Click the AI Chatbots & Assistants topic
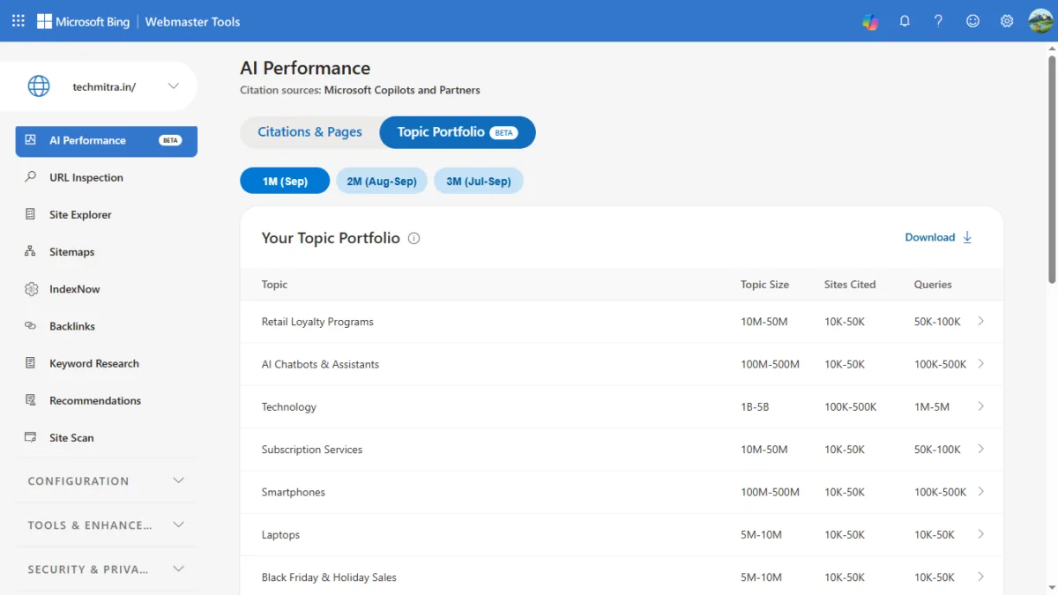The height and width of the screenshot is (595, 1058). click(320, 364)
